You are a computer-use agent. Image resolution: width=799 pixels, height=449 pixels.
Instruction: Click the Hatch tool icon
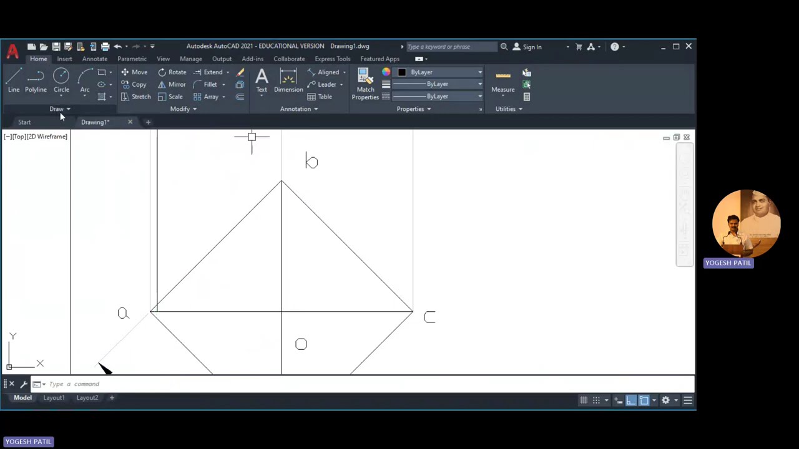[102, 97]
